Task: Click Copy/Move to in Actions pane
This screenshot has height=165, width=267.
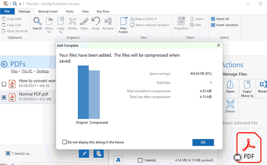Action: tap(247, 89)
